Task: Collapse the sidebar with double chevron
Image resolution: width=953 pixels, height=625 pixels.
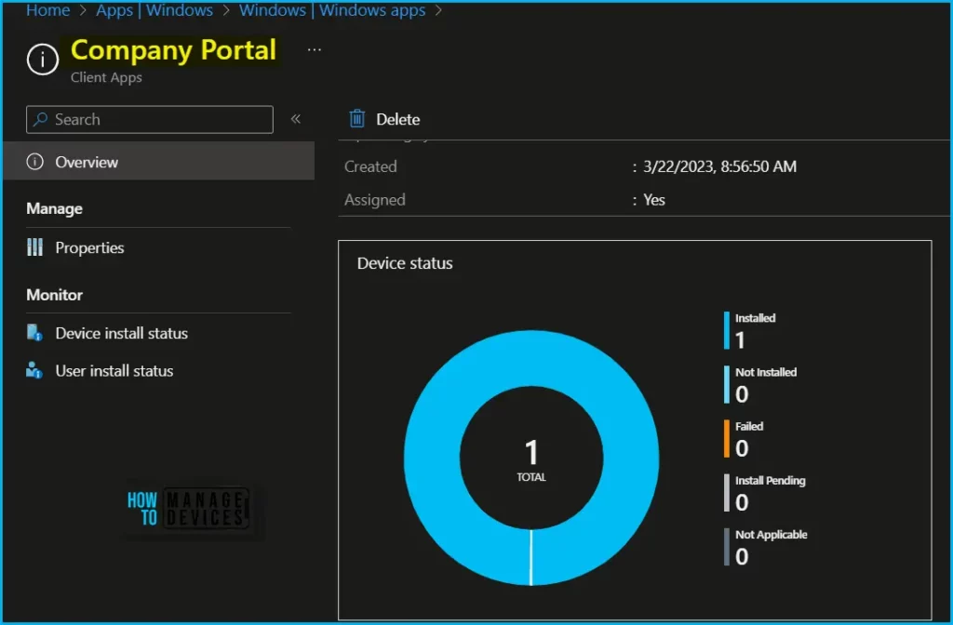Action: 295,119
